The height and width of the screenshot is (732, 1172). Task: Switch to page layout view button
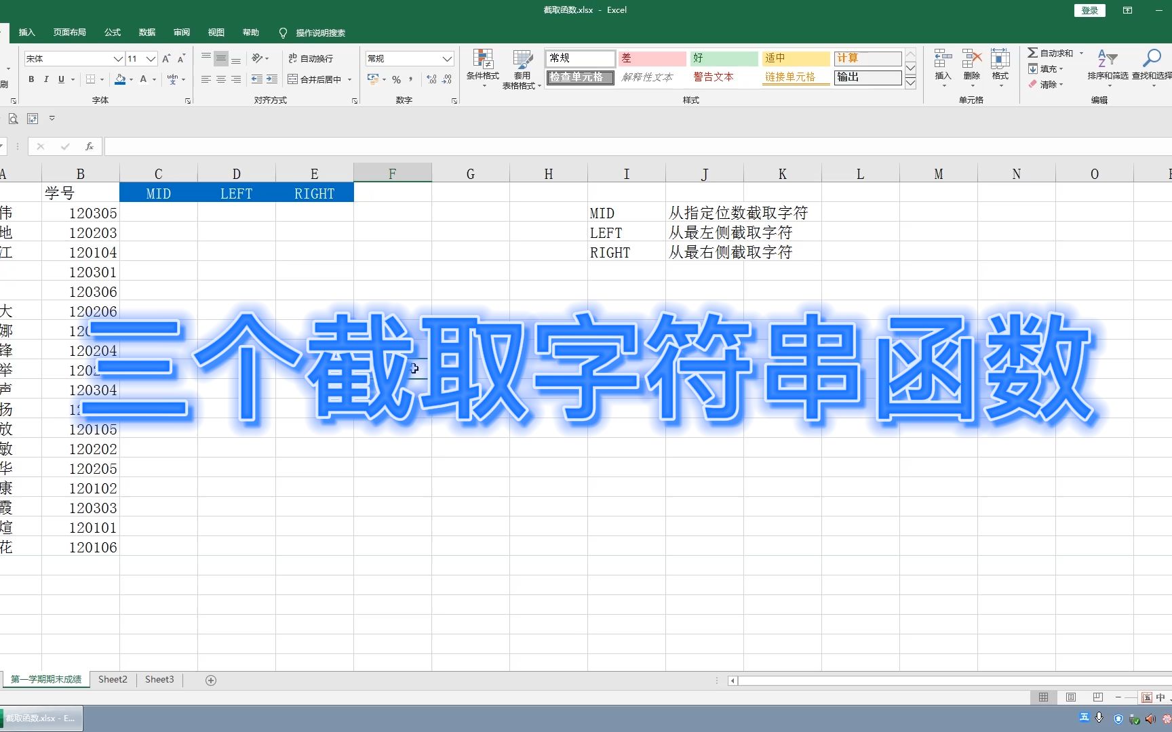click(x=1071, y=697)
